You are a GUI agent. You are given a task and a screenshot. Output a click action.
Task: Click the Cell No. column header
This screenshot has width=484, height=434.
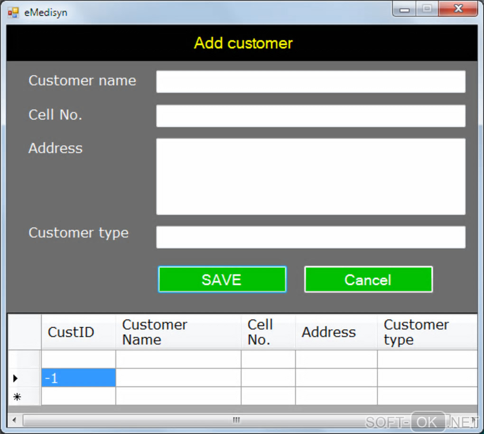click(x=268, y=332)
